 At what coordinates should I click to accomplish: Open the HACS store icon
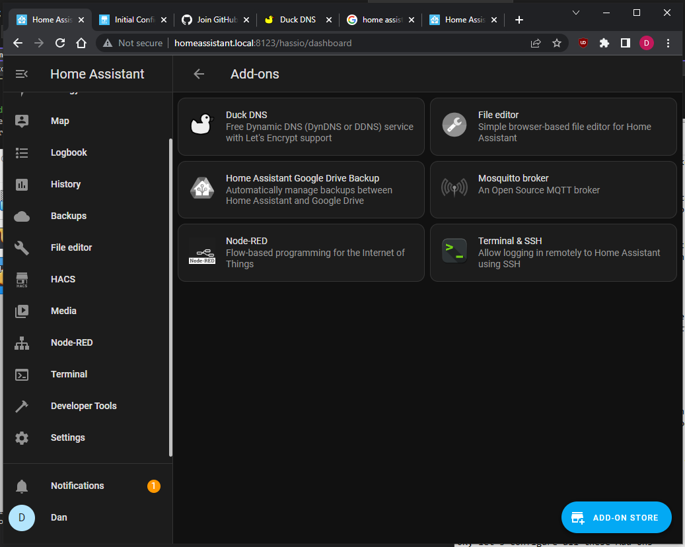click(x=22, y=279)
